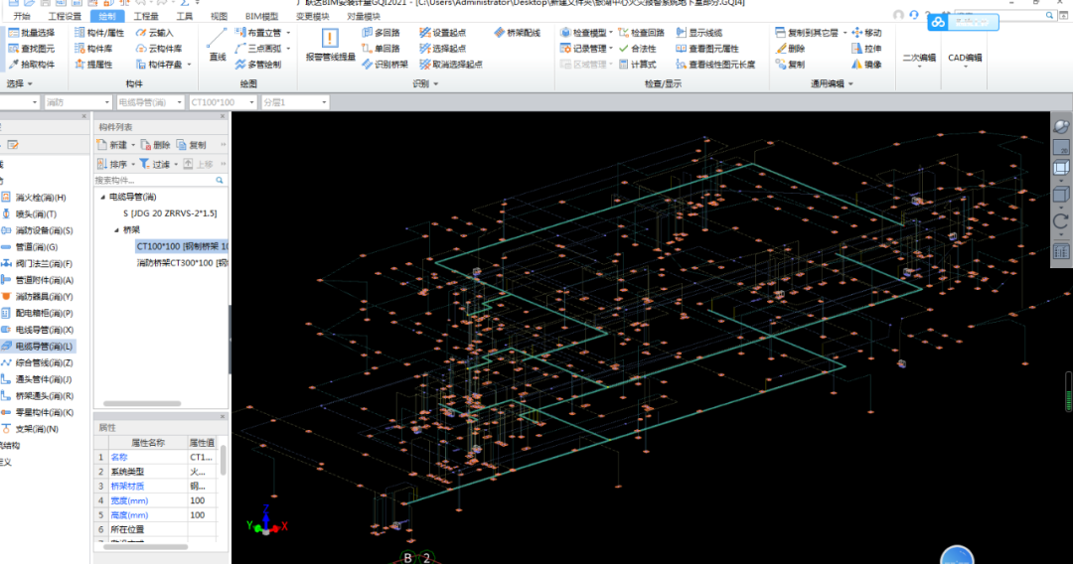Open the 构件/属性 panel

click(99, 32)
